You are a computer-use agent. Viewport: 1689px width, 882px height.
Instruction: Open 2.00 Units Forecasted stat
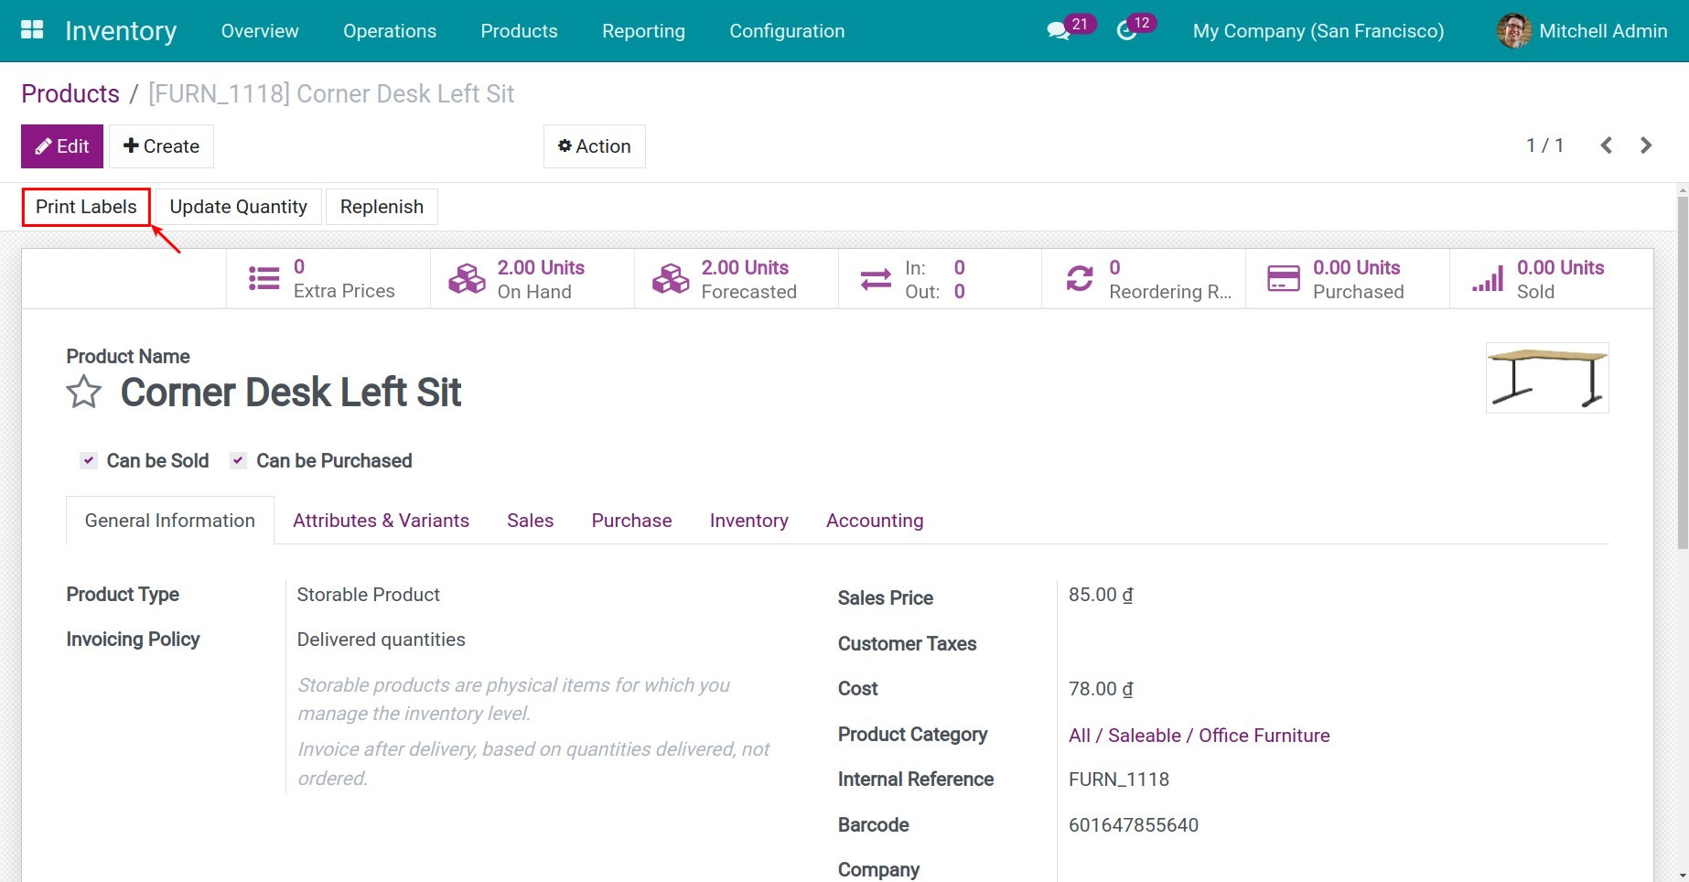[x=737, y=279]
